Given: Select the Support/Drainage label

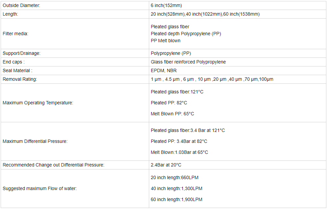Looking at the screenshot, I should (21, 53).
